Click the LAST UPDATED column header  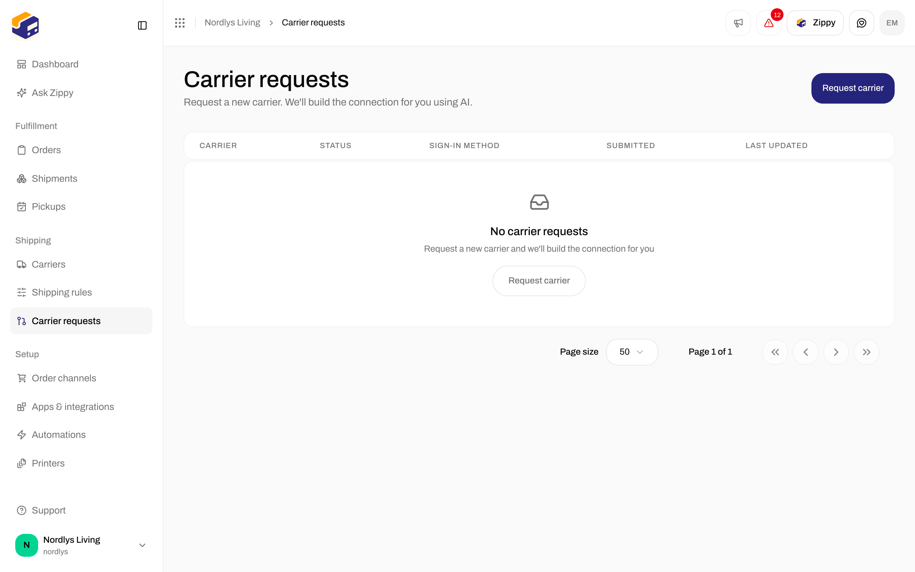pyautogui.click(x=776, y=146)
